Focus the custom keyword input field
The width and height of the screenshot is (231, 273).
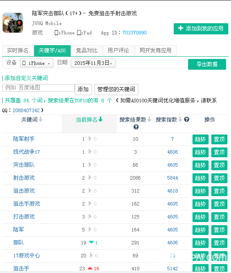pyautogui.click(x=38, y=88)
